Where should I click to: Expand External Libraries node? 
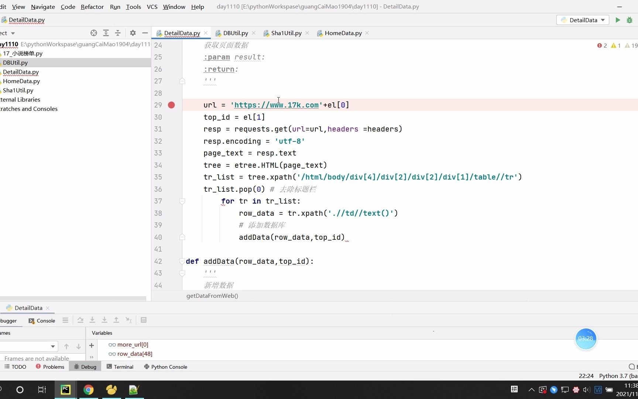coord(20,99)
